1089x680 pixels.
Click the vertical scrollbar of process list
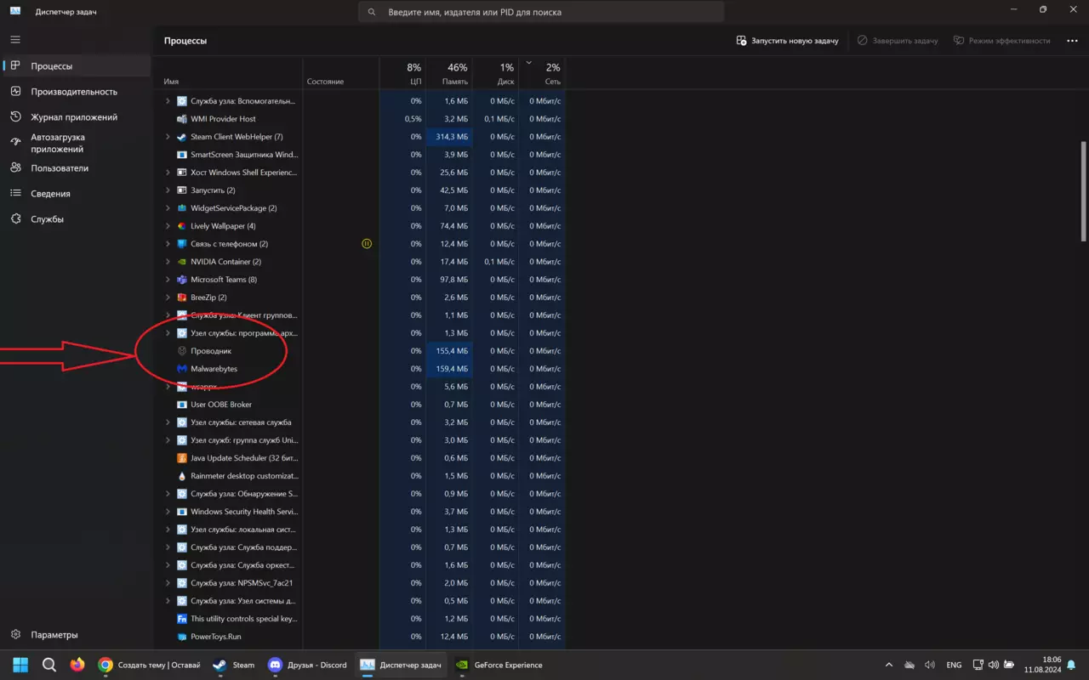[1083, 191]
